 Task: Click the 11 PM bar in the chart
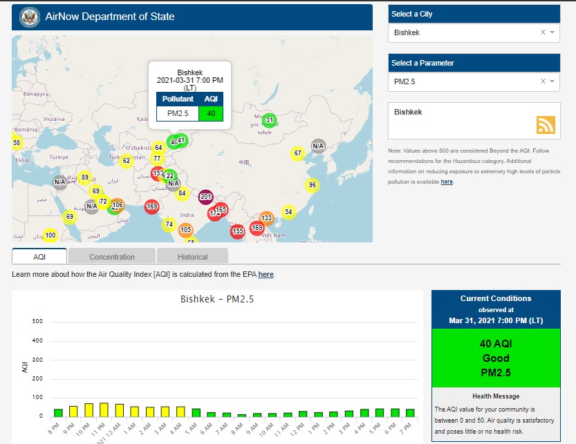[104, 410]
